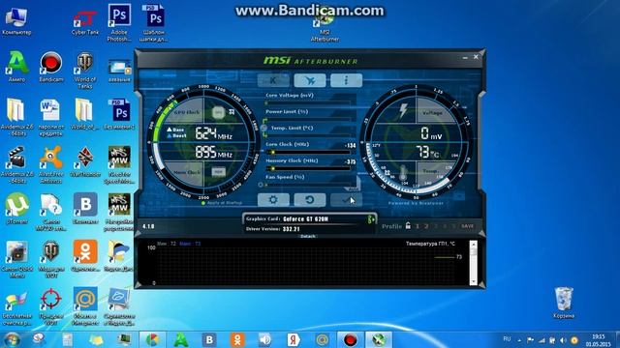Minimize the MSI Afterburner window

pyautogui.click(x=465, y=58)
